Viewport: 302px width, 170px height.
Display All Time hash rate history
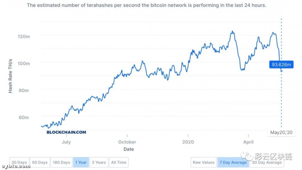point(119,162)
